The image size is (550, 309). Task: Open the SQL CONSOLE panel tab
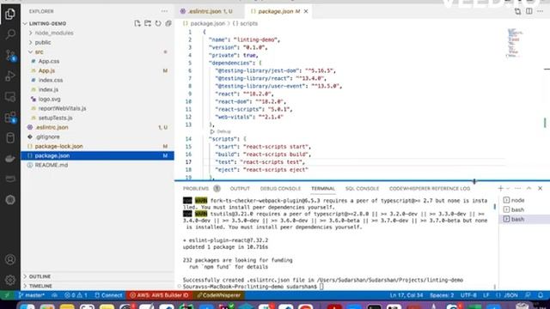coord(362,189)
